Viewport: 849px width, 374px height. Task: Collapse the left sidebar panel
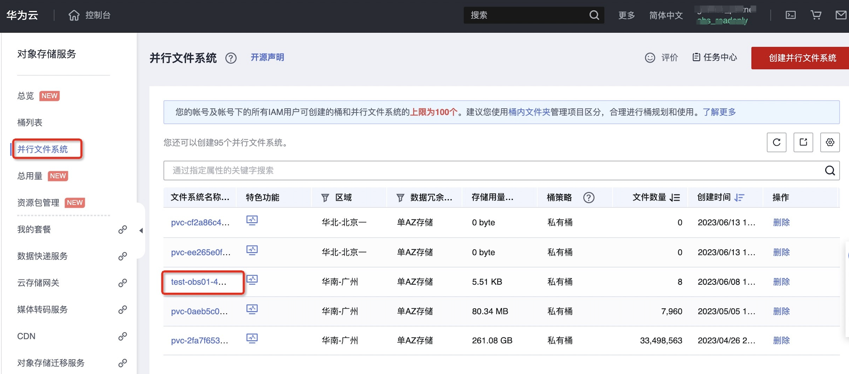[x=141, y=230]
